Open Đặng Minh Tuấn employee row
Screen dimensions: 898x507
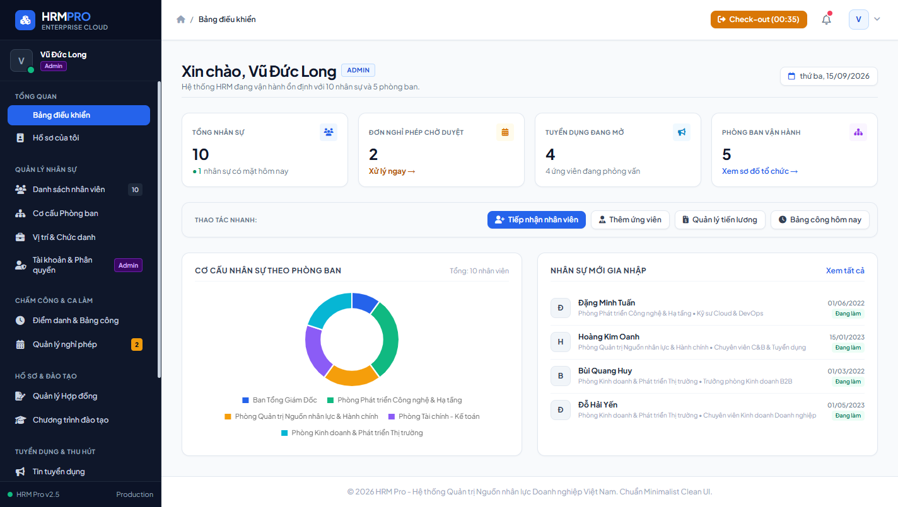pyautogui.click(x=708, y=307)
